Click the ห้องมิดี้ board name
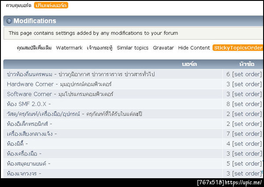This screenshot has width=264, height=187. pos(15,143)
